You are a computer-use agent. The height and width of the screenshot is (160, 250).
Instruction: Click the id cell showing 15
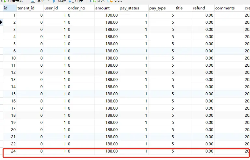[x=10, y=94]
